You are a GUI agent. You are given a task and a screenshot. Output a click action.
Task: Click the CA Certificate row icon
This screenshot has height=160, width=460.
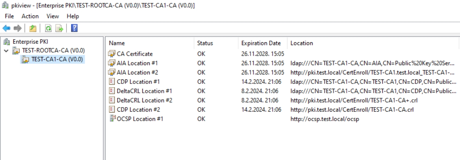point(112,54)
